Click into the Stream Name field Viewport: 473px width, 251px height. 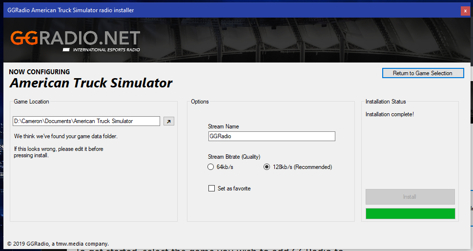point(271,136)
